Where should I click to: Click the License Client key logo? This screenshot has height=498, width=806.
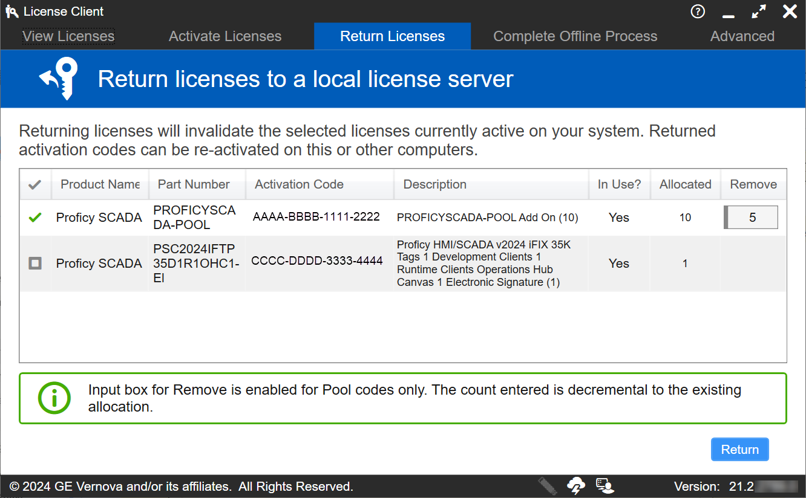pos(12,11)
